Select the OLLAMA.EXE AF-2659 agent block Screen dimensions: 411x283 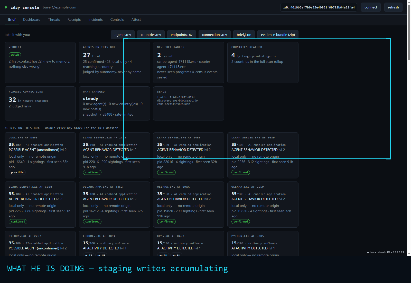(263, 205)
